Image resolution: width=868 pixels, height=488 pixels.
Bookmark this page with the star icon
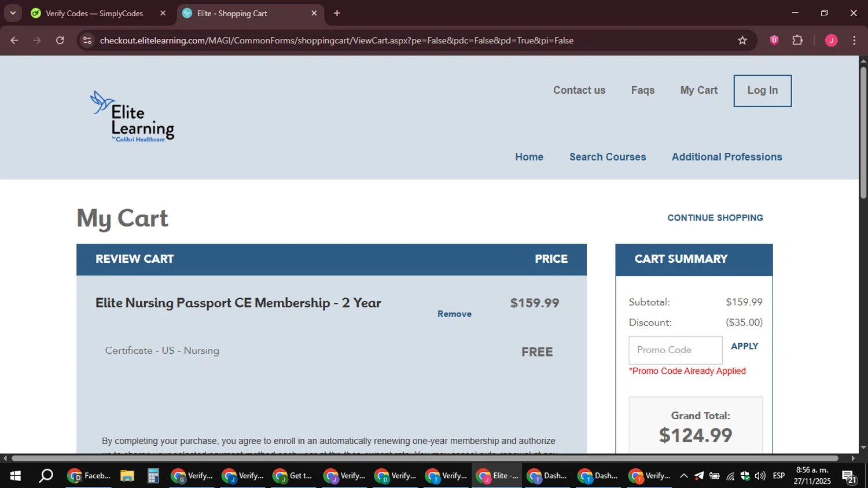click(742, 41)
